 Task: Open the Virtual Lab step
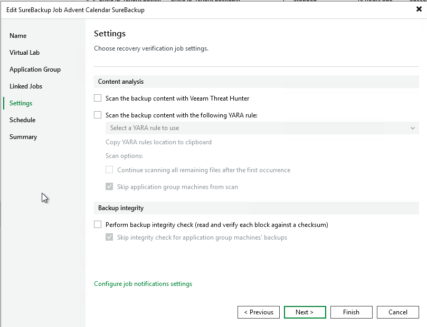pyautogui.click(x=24, y=53)
